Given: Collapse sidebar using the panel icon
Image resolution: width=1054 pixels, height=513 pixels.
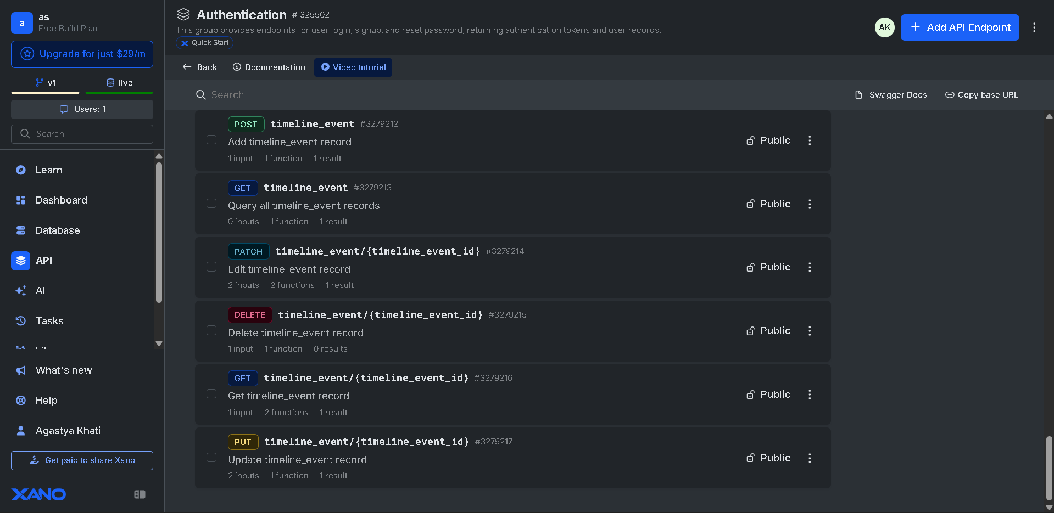Looking at the screenshot, I should point(140,494).
